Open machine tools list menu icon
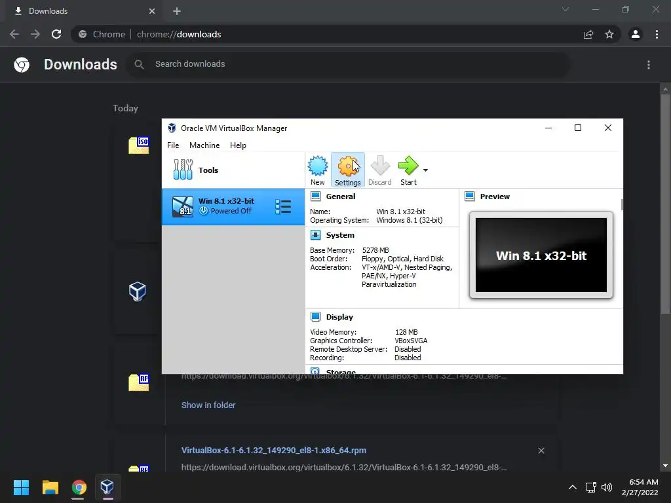Image resolution: width=671 pixels, height=503 pixels. tap(283, 206)
